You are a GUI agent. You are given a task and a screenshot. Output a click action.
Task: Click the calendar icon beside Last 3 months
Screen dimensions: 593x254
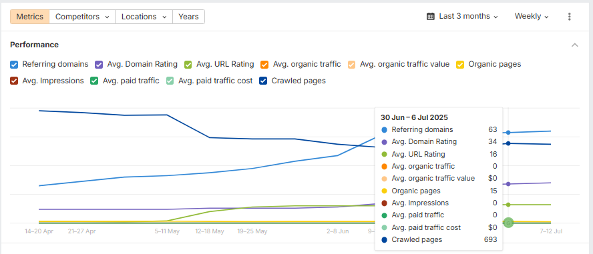pos(430,16)
